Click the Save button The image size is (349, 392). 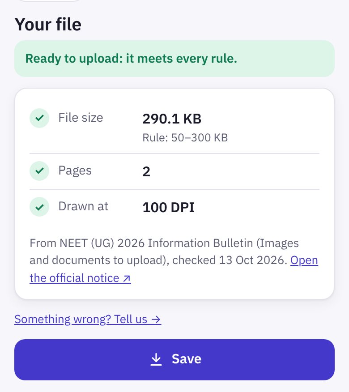tap(174, 359)
